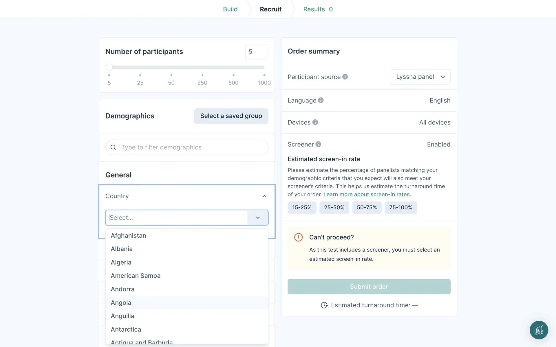
Task: Select the 50-75% screen-in rate
Action: 367,208
